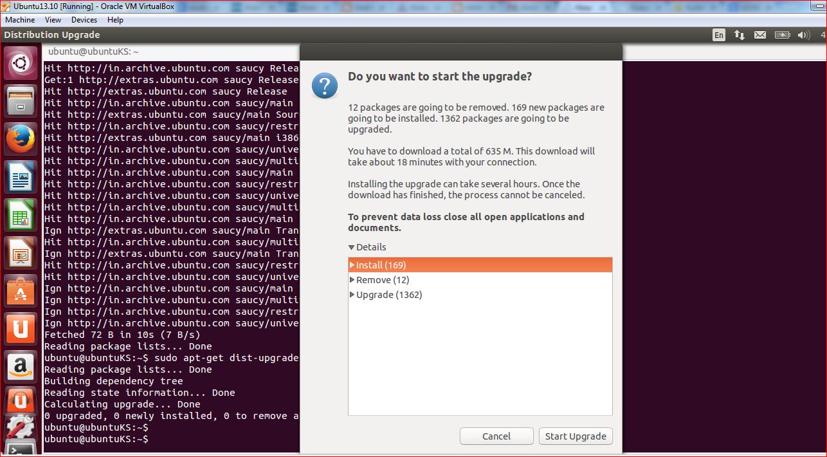Open LibreOffice Calc from the launcher
Screen dimensions: 827x457
tap(21, 214)
